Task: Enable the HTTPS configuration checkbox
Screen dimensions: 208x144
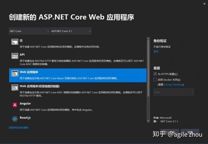Action: 155,74
